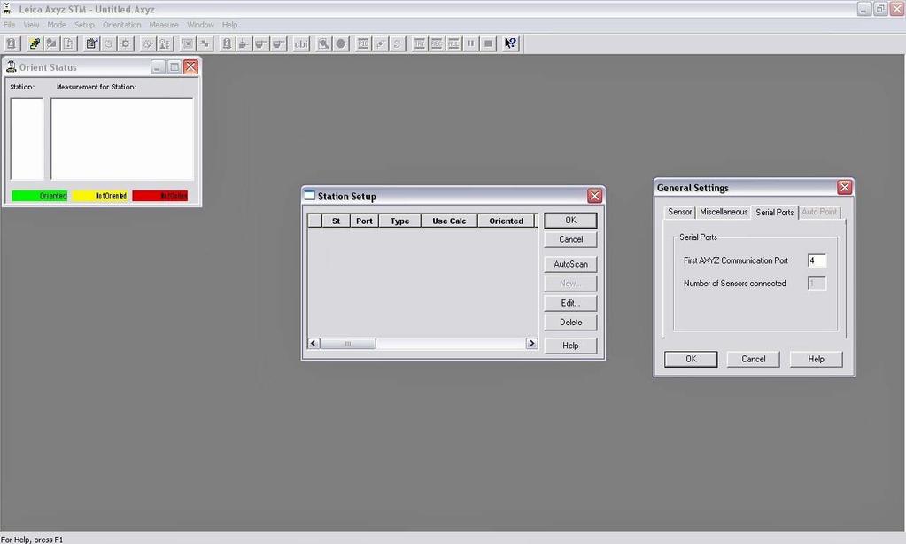906x544 pixels.
Task: Click the green Oriented color legend
Action: [40, 196]
